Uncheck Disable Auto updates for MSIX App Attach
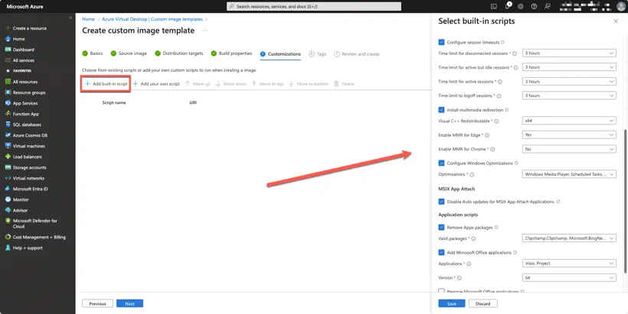Screen dimensions: 628x314 (441, 202)
